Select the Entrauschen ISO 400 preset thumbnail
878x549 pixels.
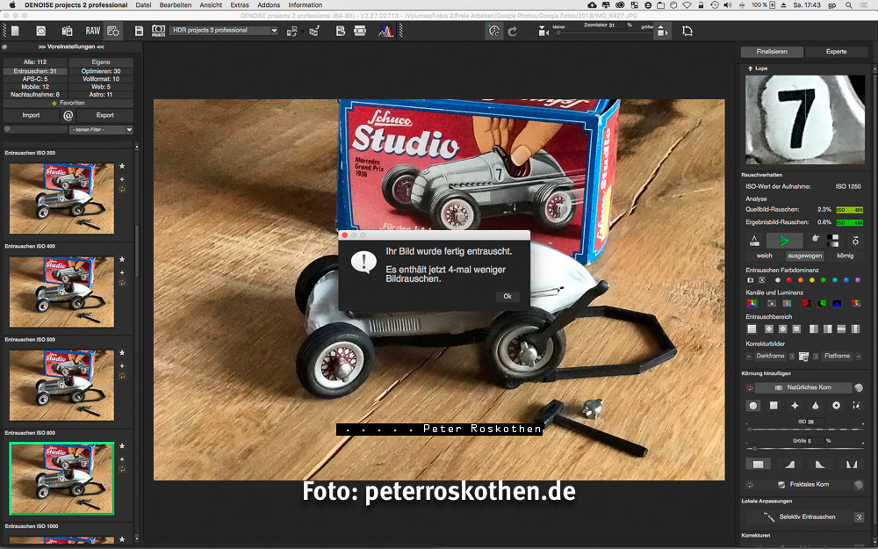pyautogui.click(x=61, y=292)
